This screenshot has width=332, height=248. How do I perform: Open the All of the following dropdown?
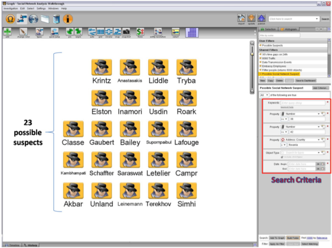(x=264, y=95)
